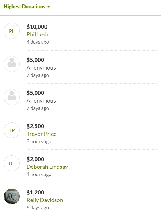Click the $2,000 donation amount
161x216 pixels.
(35, 159)
